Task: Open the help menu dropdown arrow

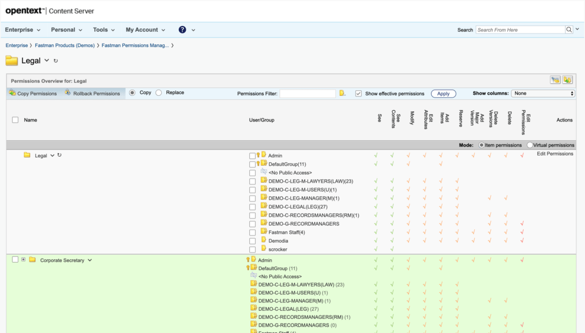Action: [193, 30]
